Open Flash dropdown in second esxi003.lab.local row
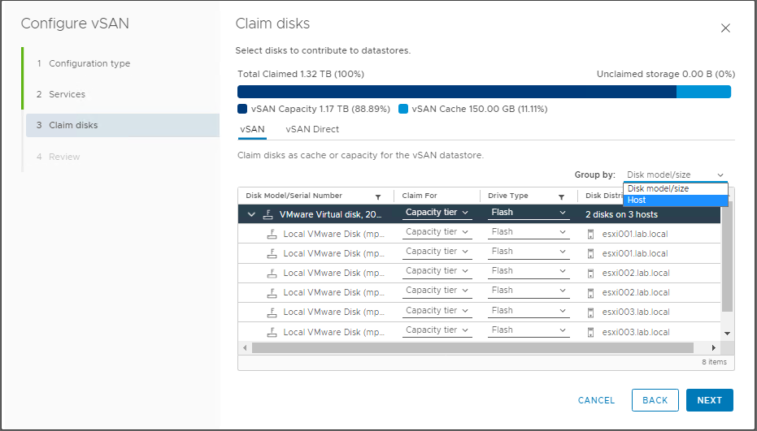 529,330
